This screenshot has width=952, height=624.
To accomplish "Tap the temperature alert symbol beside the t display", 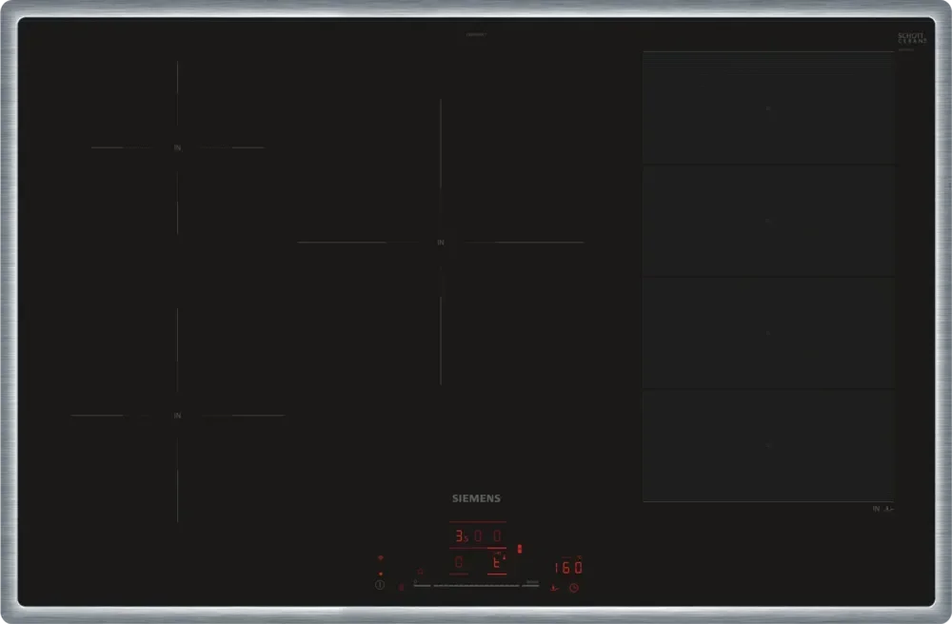I will tap(505, 556).
